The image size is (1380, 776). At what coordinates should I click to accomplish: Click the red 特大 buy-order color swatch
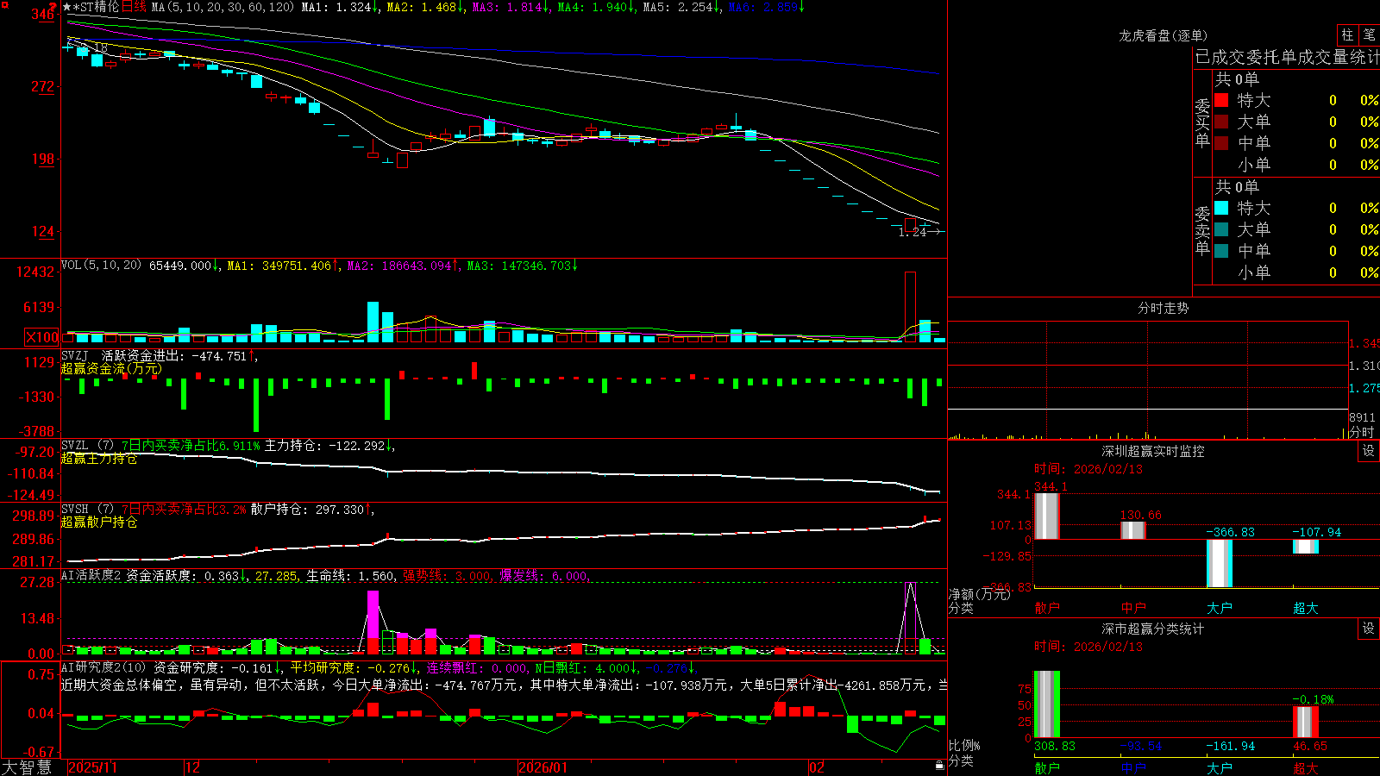pyautogui.click(x=1221, y=100)
